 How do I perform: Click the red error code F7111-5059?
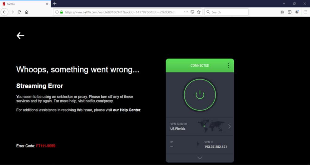pyautogui.click(x=46, y=146)
